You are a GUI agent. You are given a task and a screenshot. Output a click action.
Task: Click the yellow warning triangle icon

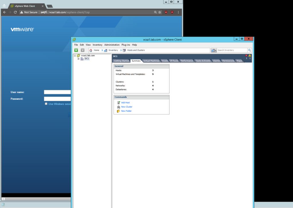click(x=250, y=56)
